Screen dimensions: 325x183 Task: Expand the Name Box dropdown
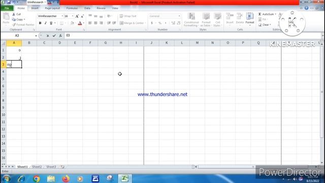[x=36, y=36]
